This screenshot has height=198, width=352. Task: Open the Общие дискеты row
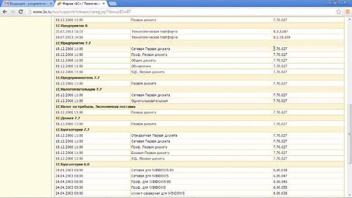tap(144, 61)
